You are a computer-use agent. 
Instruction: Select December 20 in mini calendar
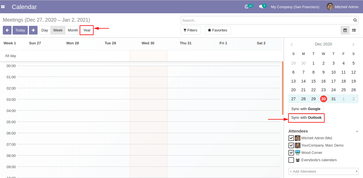(293, 90)
